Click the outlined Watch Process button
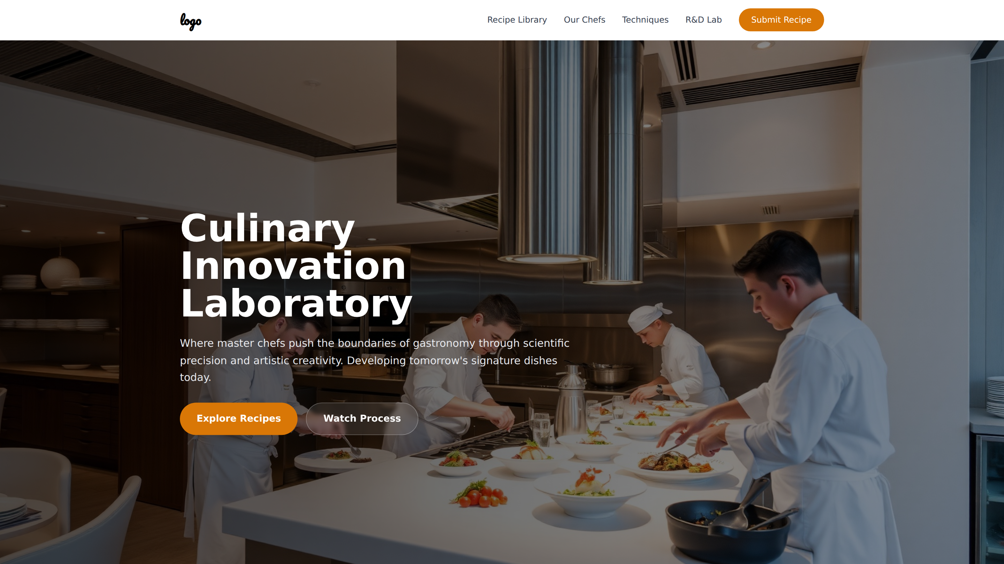The width and height of the screenshot is (1004, 564). (362, 418)
